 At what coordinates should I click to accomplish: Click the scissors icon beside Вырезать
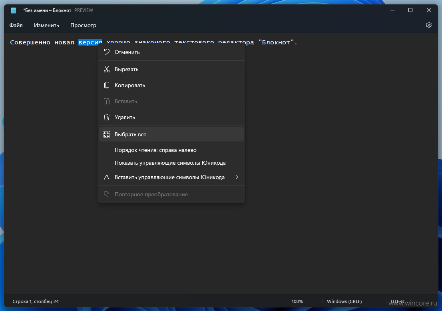point(107,69)
